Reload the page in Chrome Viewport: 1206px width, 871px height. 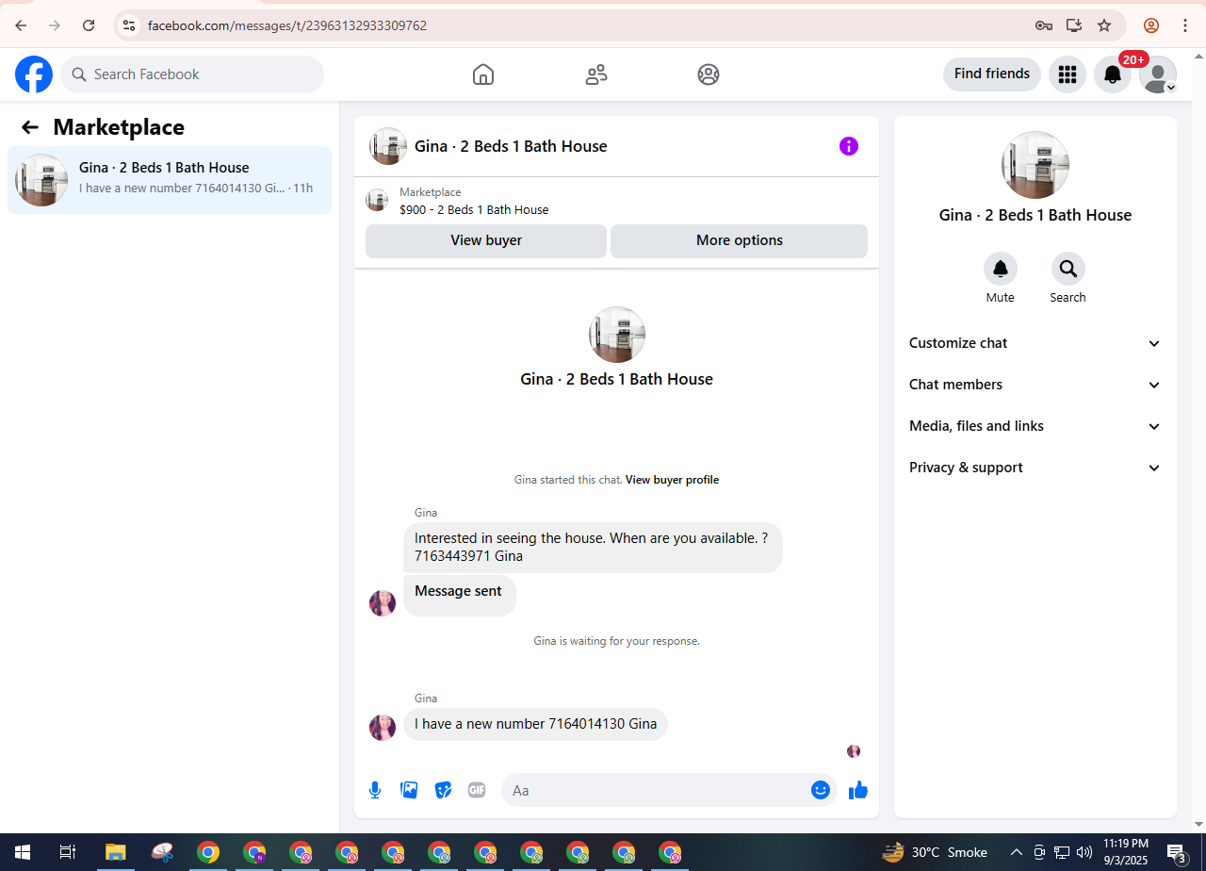point(89,25)
